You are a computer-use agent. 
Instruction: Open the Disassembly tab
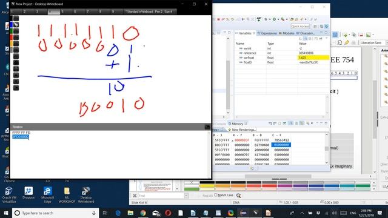(x=306, y=33)
